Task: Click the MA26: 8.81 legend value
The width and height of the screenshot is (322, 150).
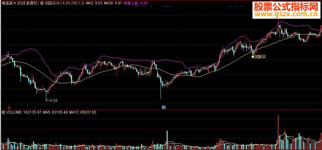Action: pyautogui.click(x=113, y=3)
